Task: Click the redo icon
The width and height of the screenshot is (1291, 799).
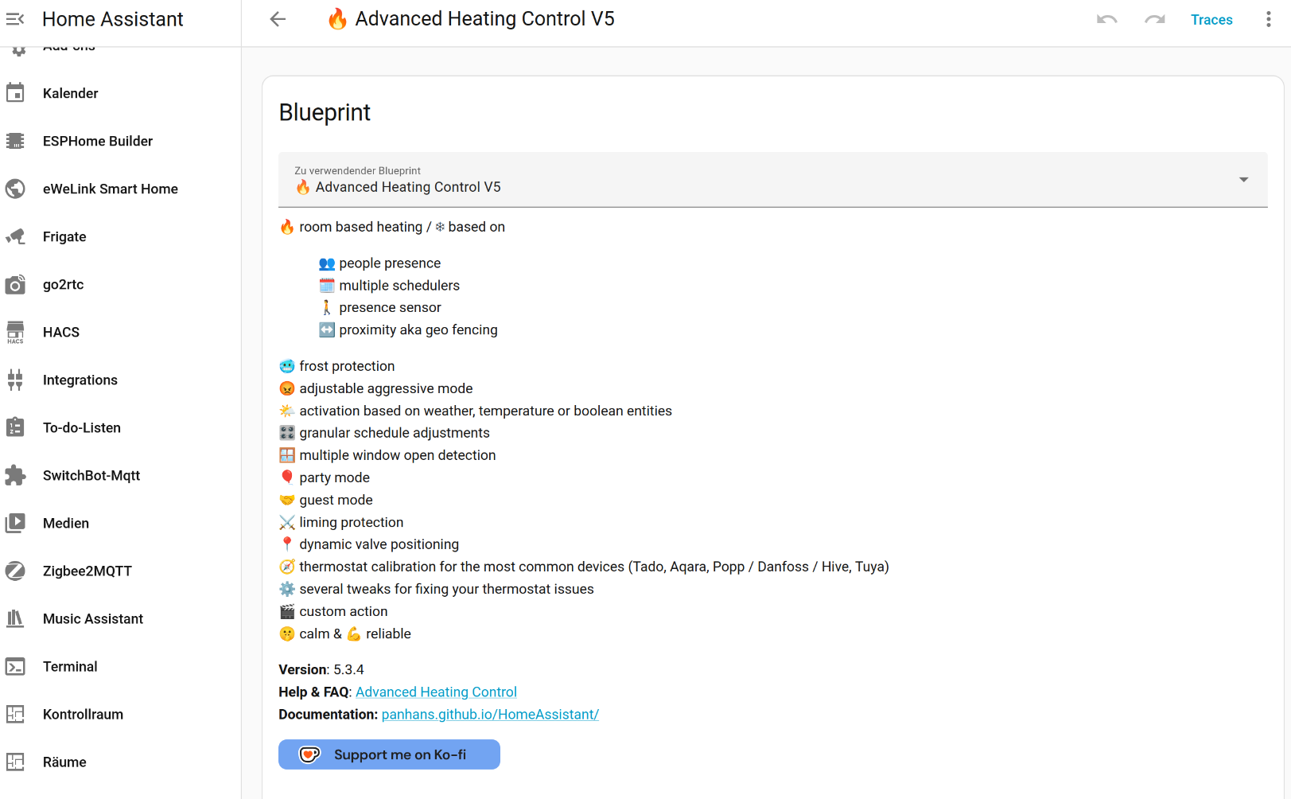Action: tap(1154, 19)
